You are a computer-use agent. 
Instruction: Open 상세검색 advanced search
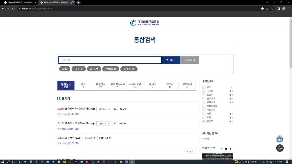coord(190,60)
